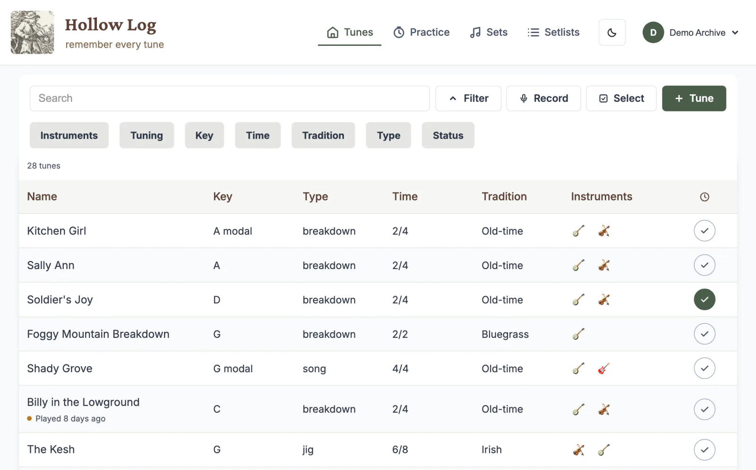
Task: Mark Kitchen Girl as played
Action: [704, 231]
